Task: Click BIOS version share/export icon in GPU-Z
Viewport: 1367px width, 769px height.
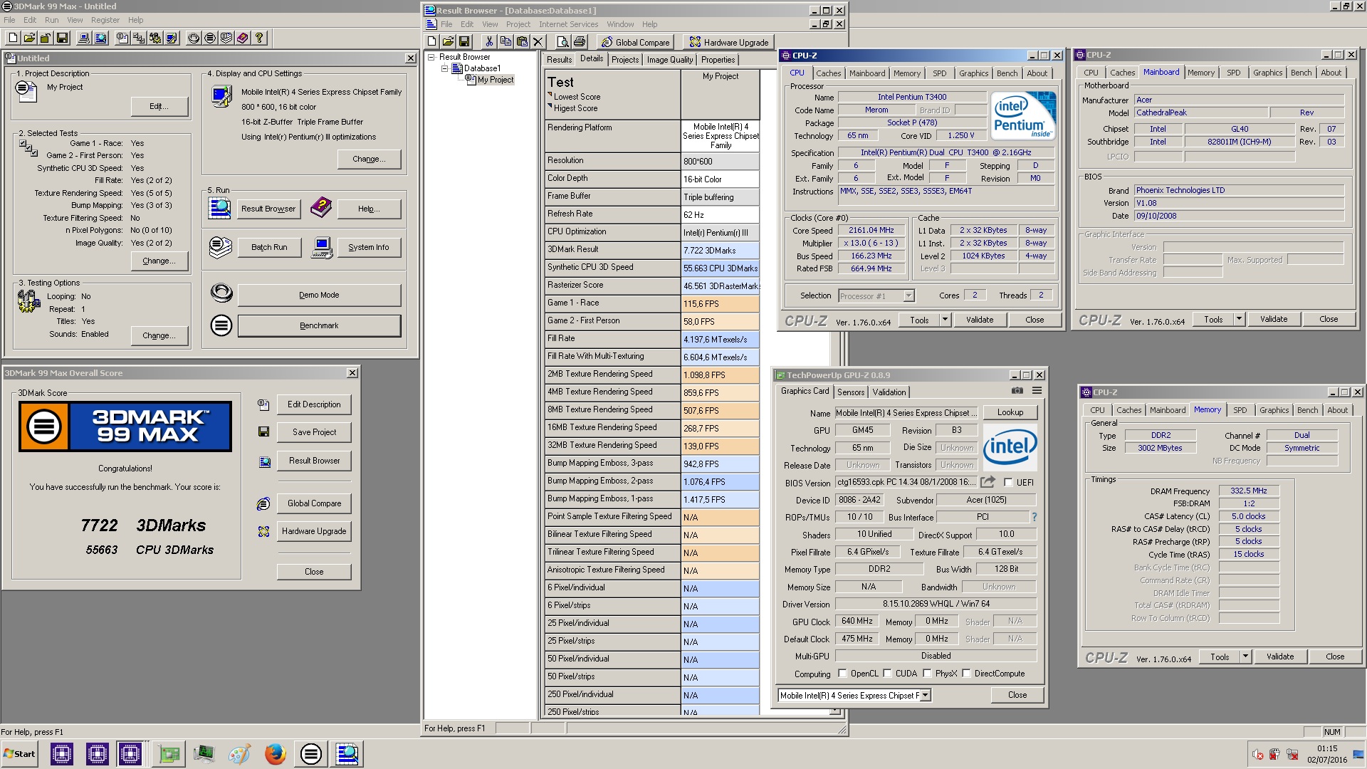Action: (988, 482)
